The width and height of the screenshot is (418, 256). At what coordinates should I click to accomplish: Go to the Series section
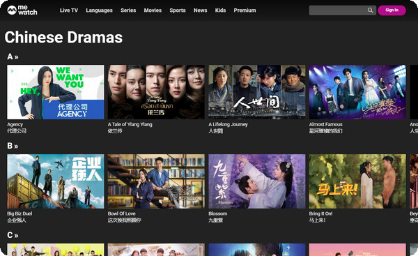tap(128, 10)
